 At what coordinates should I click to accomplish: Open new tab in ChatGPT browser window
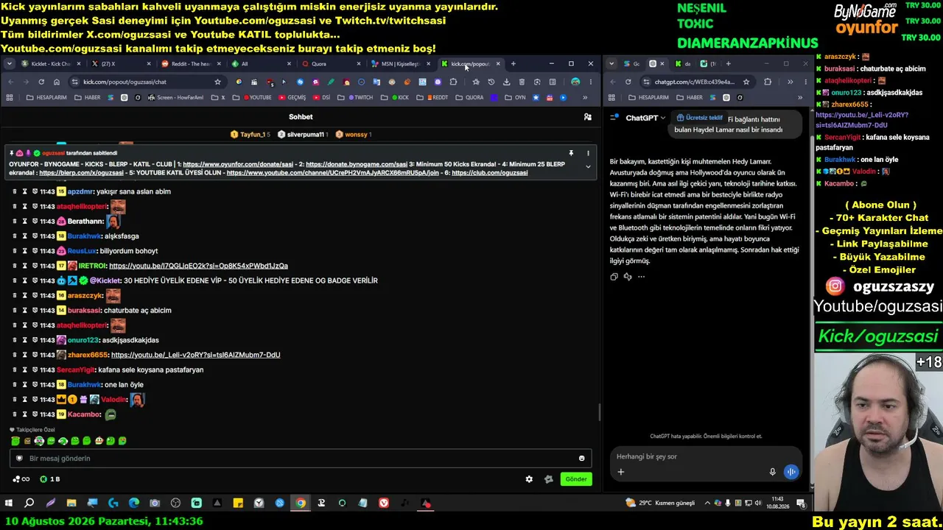click(x=729, y=64)
